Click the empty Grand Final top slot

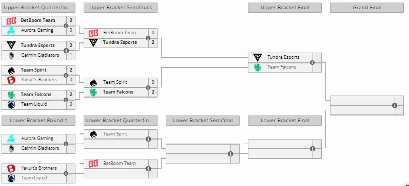coord(363,101)
